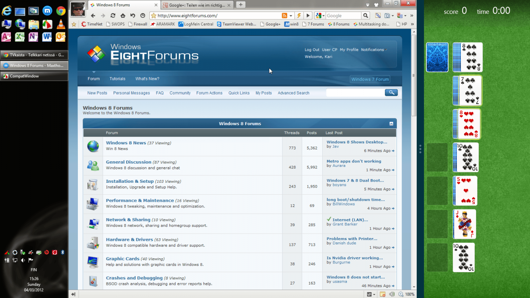
Task: Click the face-down solitaire stock deck
Action: click(x=437, y=57)
